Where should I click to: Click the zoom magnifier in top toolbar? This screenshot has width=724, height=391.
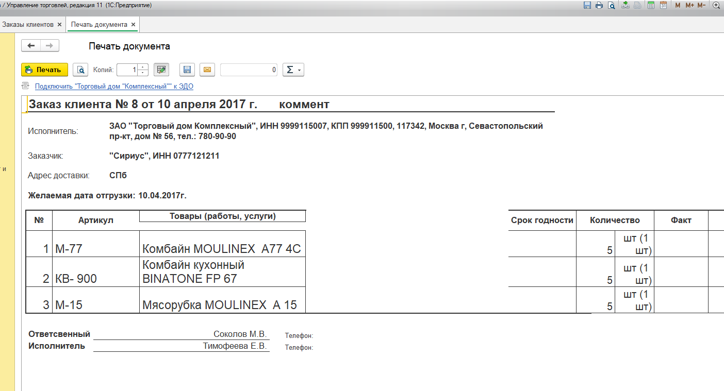coord(716,5)
